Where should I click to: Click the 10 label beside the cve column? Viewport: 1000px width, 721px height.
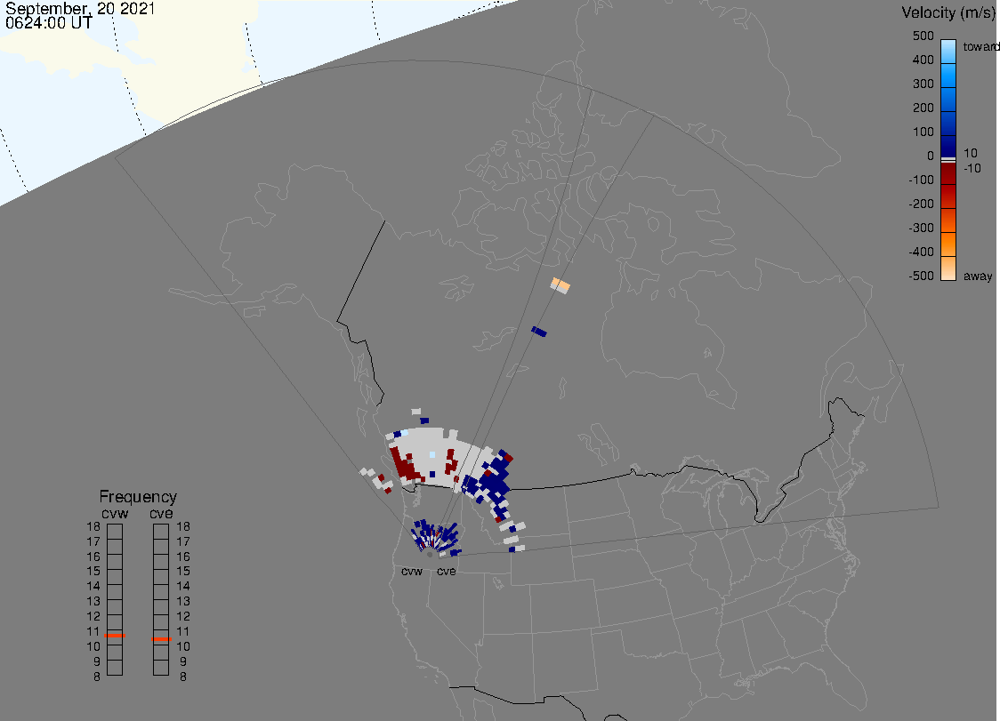click(x=183, y=646)
